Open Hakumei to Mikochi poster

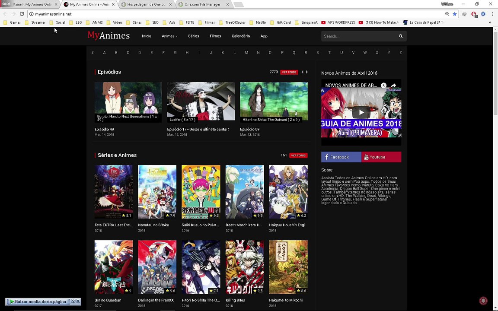click(288, 267)
